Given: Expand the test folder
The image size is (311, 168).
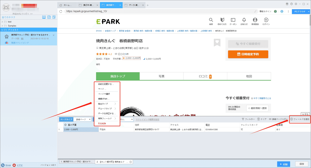Looking at the screenshot, I should click(x=2, y=22).
